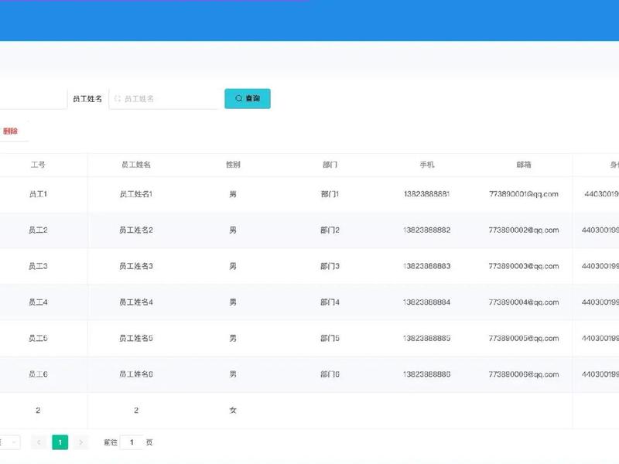Click cell 员工3 in 工号 column

point(38,266)
